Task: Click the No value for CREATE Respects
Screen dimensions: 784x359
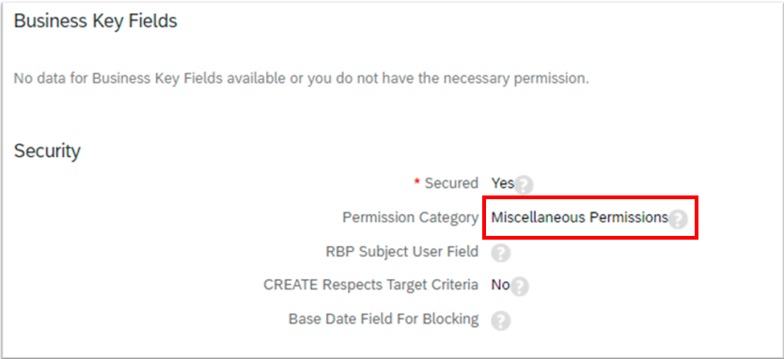Action: pos(500,285)
